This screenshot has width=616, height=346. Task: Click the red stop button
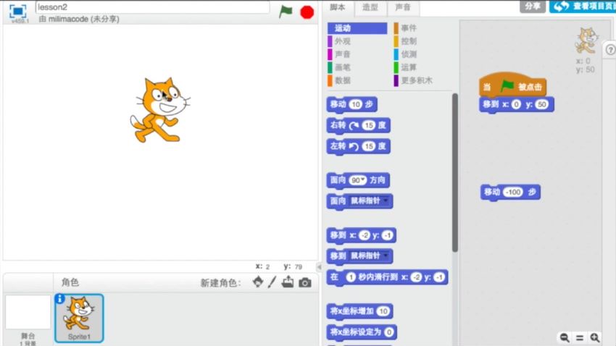[x=307, y=12]
